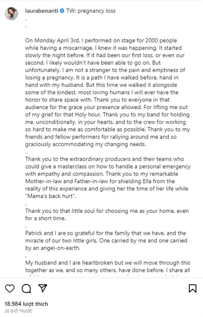Share the post via the paper plane icon
The height and width of the screenshot is (317, 203).
pyautogui.click(x=43, y=288)
